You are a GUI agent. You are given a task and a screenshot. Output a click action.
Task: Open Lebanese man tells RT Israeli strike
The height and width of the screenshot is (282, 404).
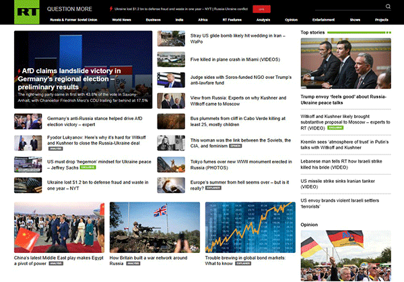pyautogui.click(x=341, y=164)
